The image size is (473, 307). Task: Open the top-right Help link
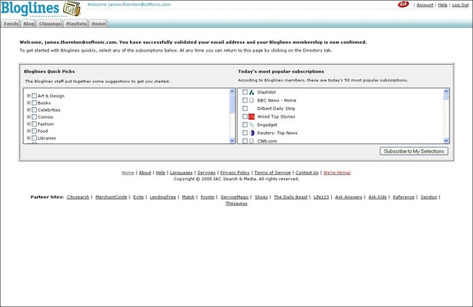tap(442, 5)
